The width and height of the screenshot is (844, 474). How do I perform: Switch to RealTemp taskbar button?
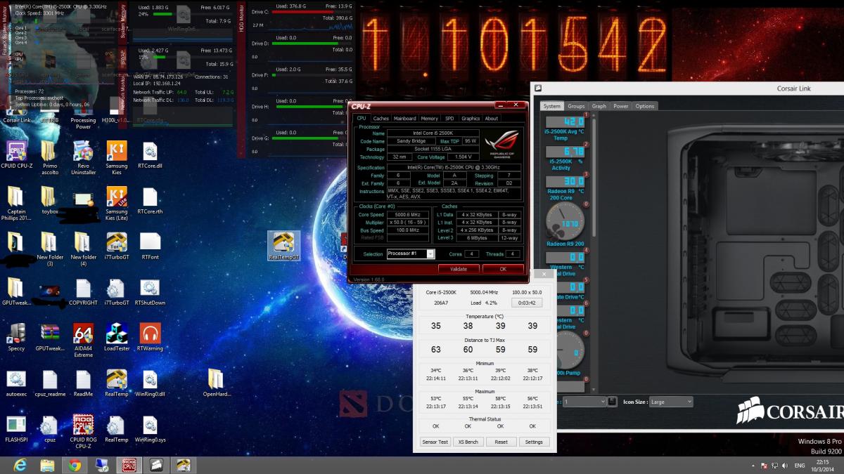pyautogui.click(x=184, y=465)
